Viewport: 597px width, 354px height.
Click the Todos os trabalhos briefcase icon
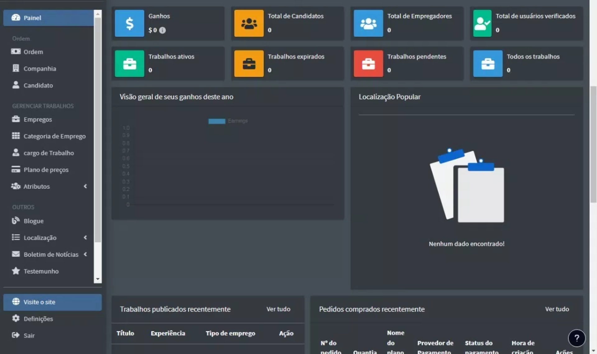point(488,64)
